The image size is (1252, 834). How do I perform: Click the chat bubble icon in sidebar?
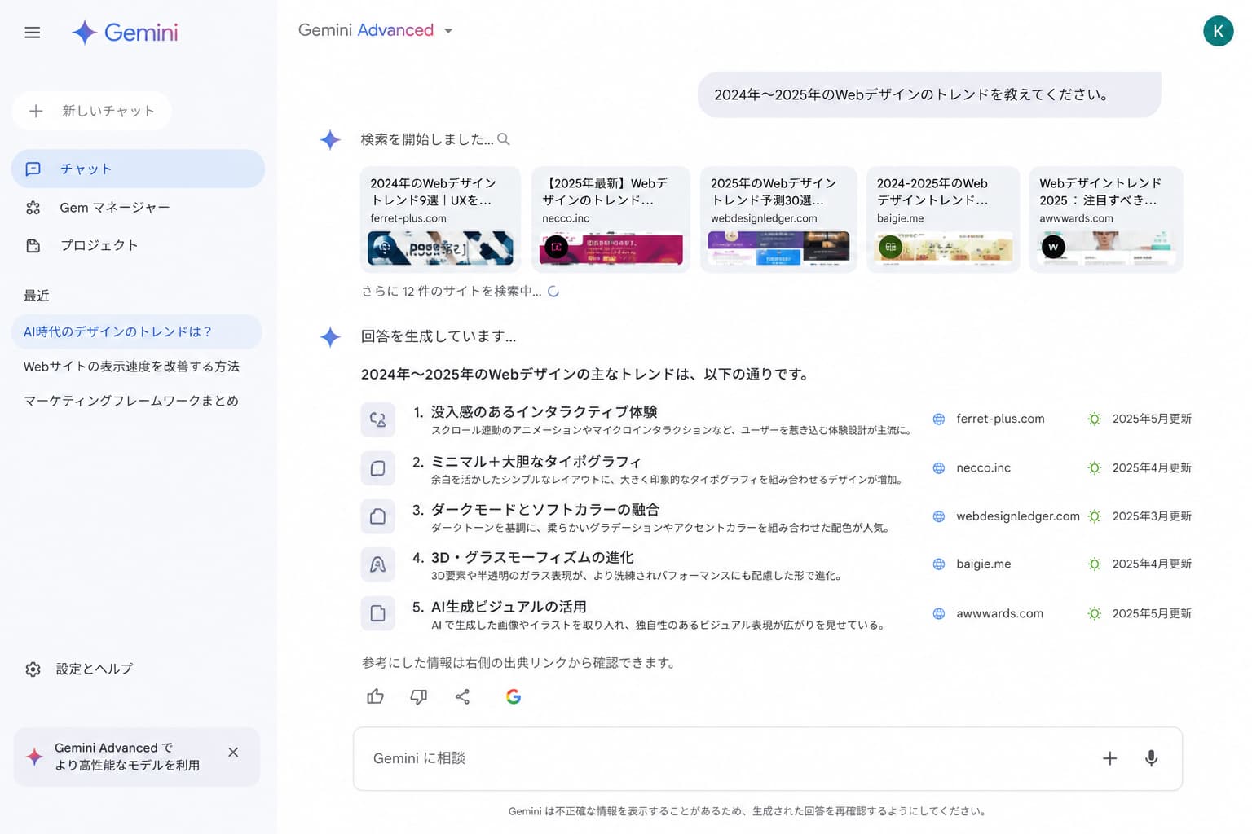(x=33, y=169)
